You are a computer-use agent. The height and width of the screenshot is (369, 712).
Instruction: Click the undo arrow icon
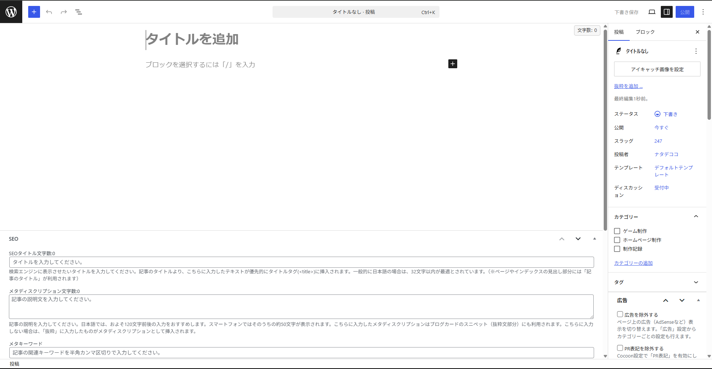49,12
